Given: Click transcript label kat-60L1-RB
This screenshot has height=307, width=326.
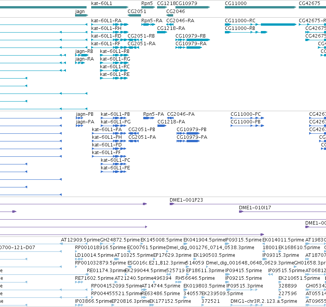Looking at the screenshot, I should click(115, 51).
